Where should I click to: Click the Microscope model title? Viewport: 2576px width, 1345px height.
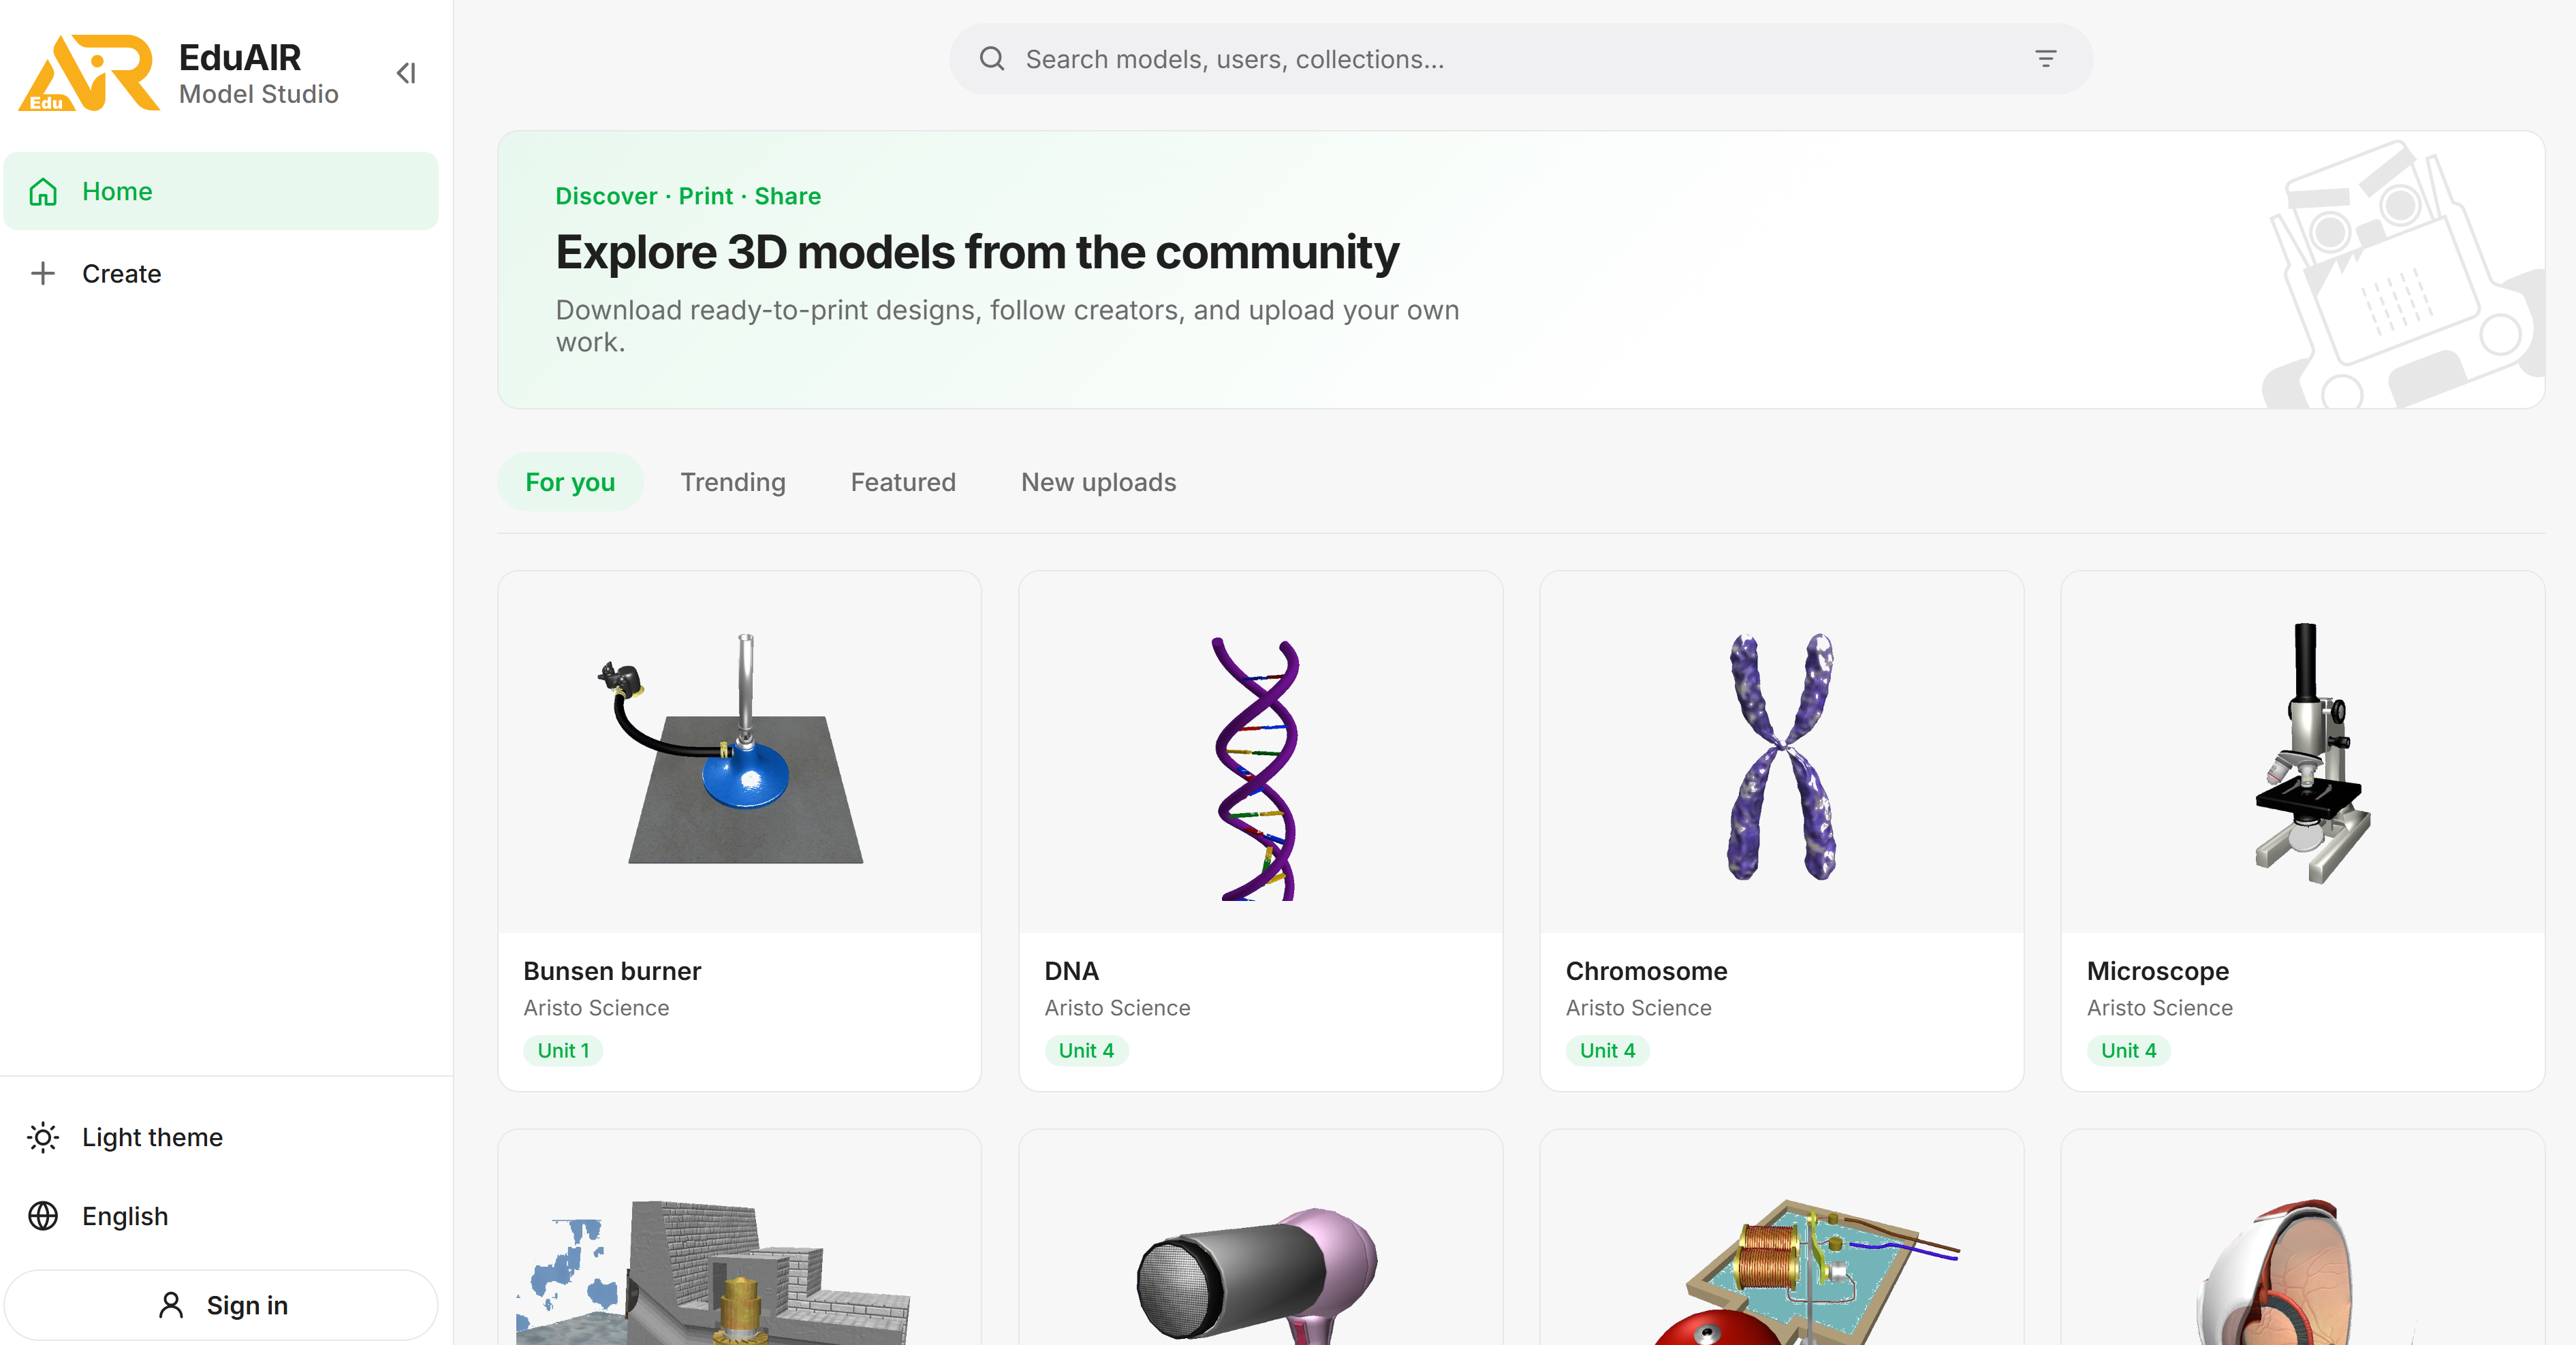[2157, 971]
